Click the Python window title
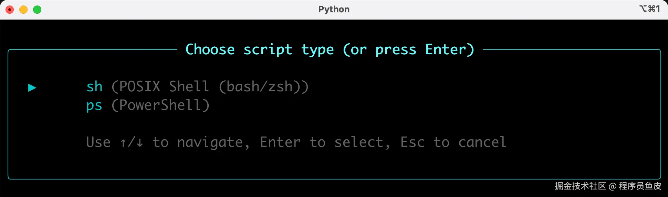668x197 pixels. [x=334, y=9]
